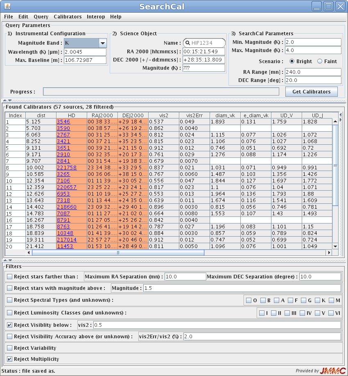Disable Reject Visiblity below filter
Screen dimensions: 348x376
click(9, 325)
